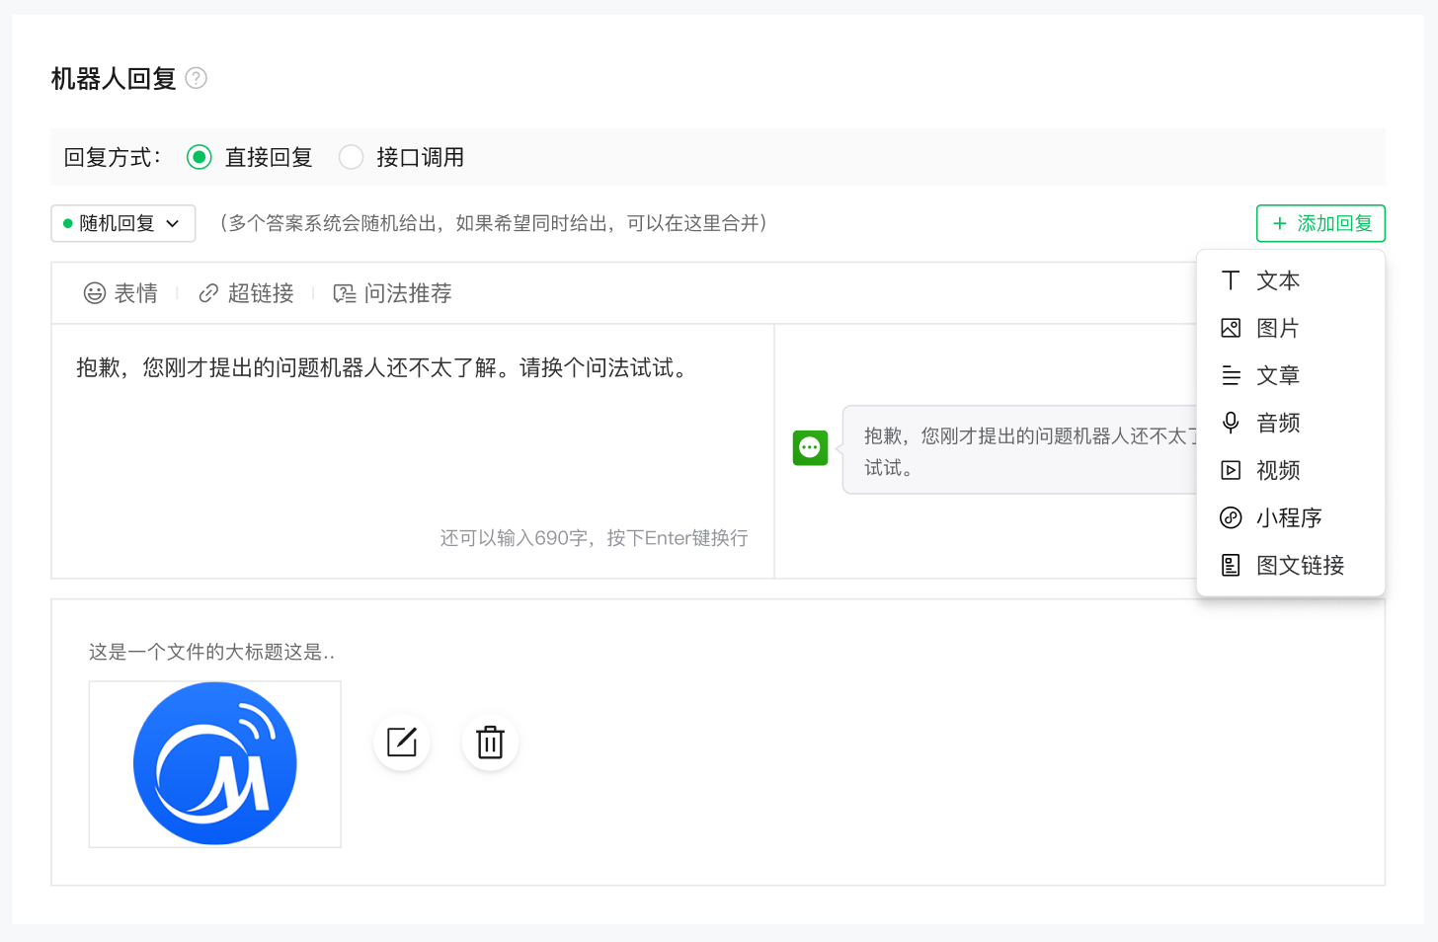Viewport: 1438px width, 942px height.
Task: Select 小程序 in the menu
Action: pos(1288,517)
